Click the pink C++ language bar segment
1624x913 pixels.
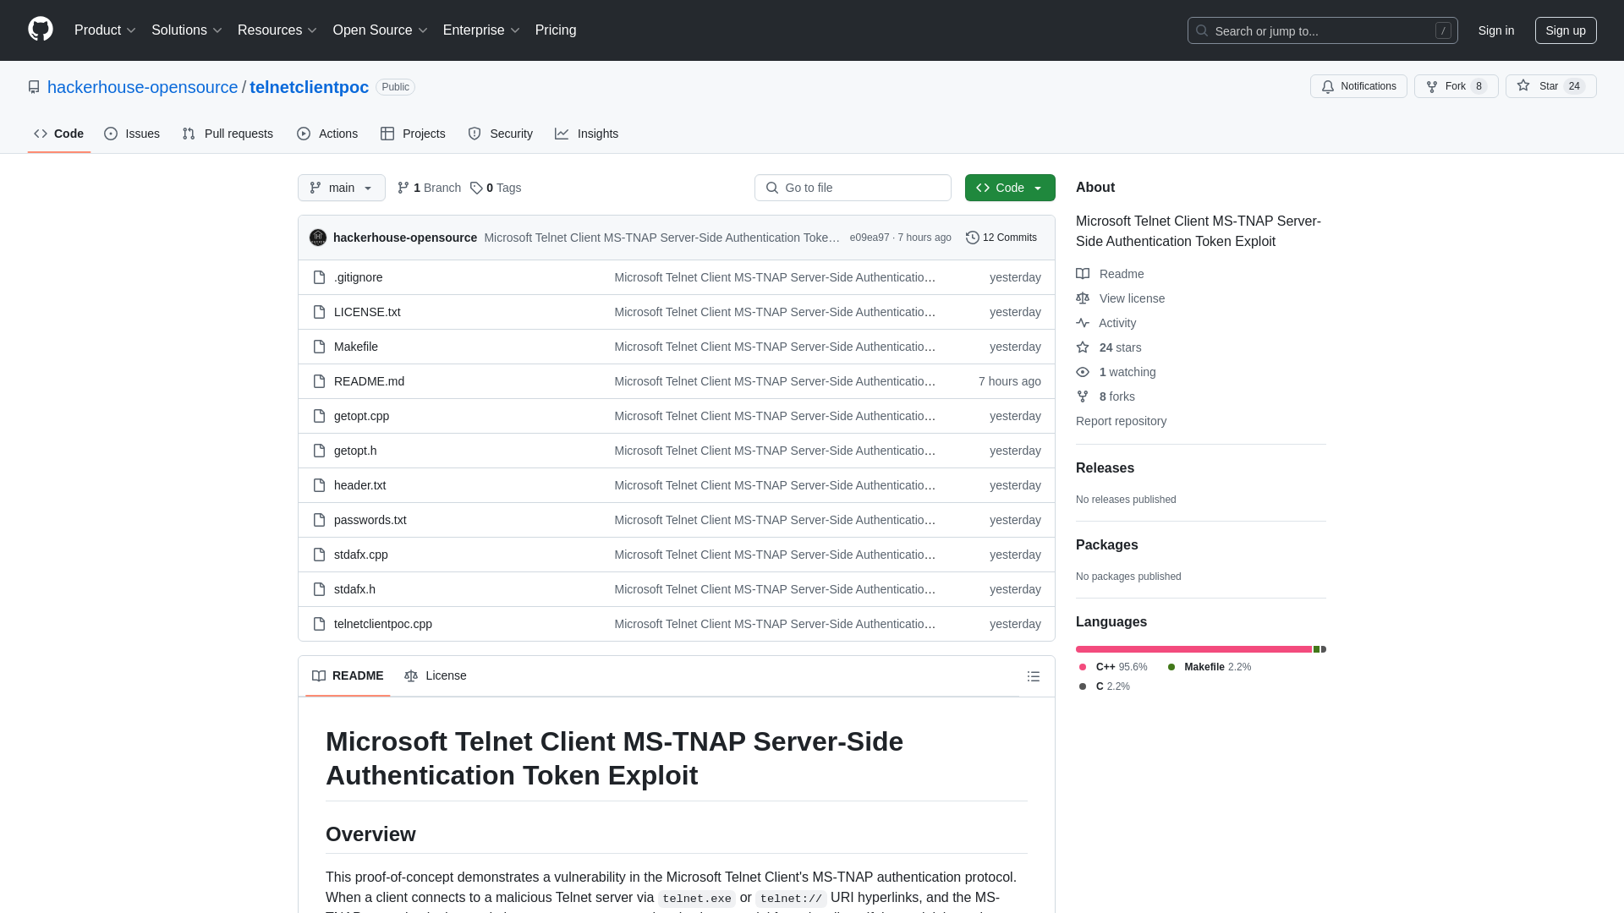tap(1193, 649)
